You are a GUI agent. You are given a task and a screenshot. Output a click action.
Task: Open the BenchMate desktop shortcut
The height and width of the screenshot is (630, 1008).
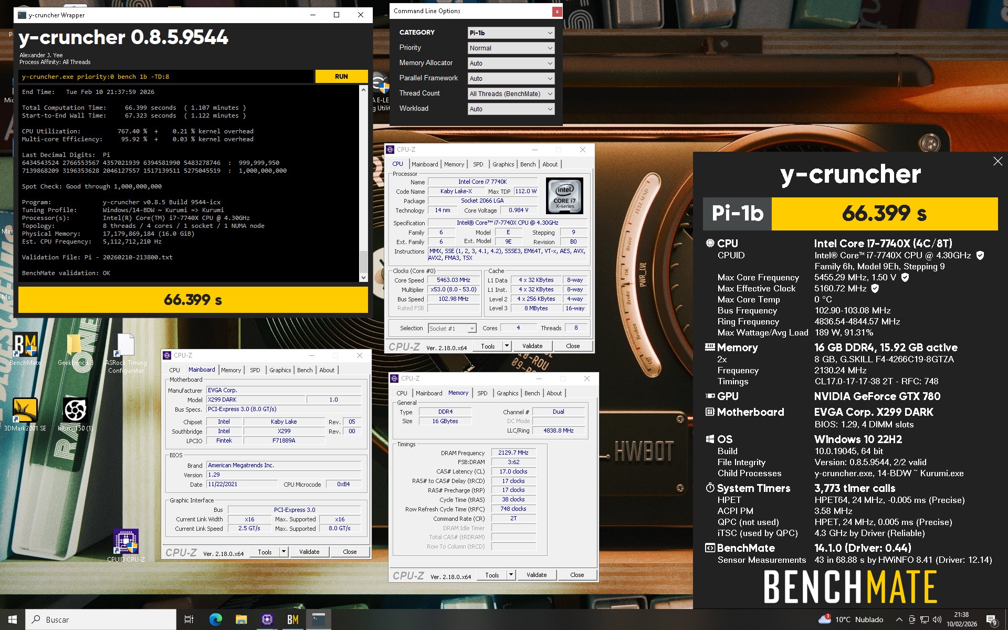[25, 345]
